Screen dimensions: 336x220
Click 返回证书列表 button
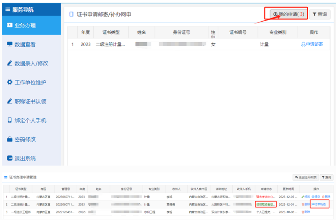(x=306, y=177)
